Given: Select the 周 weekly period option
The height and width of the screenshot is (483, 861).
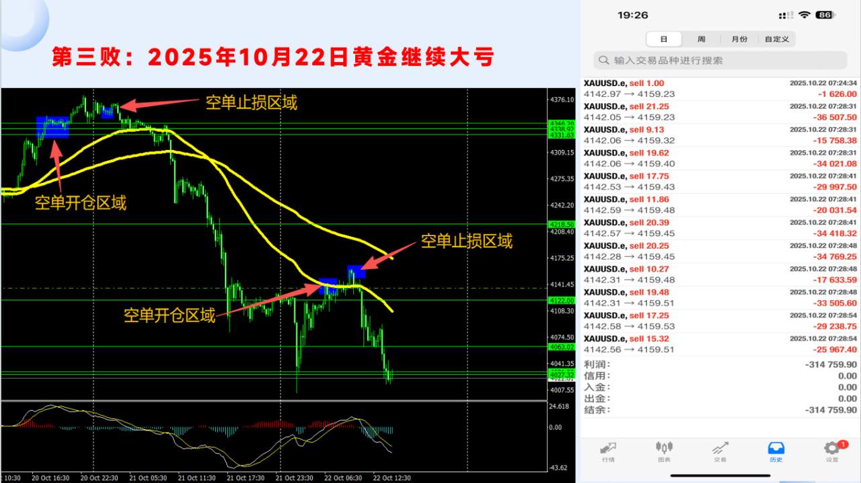Looking at the screenshot, I should point(702,38).
